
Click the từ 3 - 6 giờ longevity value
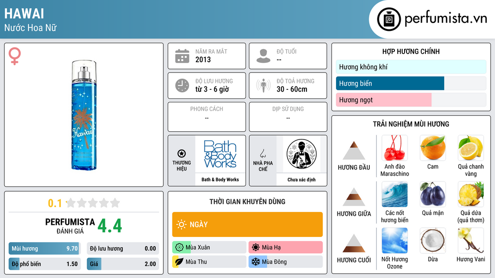click(x=212, y=89)
